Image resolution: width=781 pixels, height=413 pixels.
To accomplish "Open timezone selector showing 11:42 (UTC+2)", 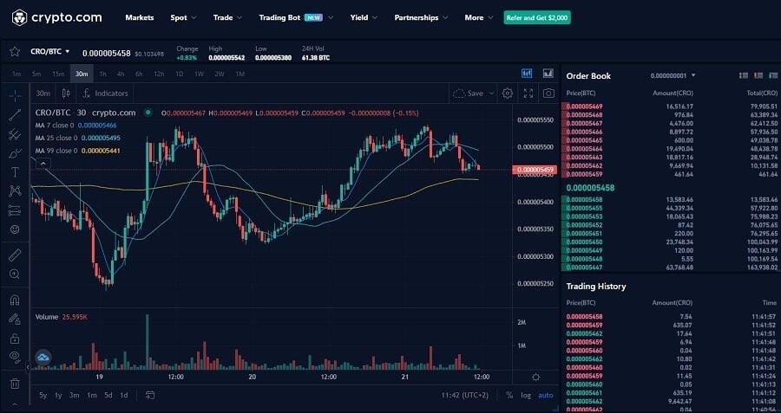I will [465, 395].
